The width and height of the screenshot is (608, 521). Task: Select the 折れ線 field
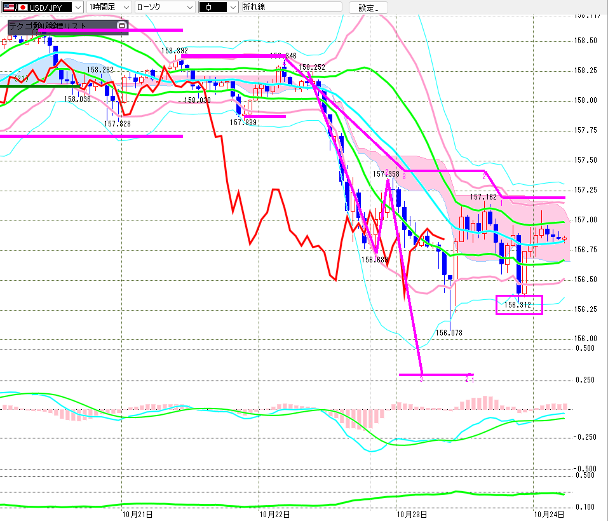[292, 7]
